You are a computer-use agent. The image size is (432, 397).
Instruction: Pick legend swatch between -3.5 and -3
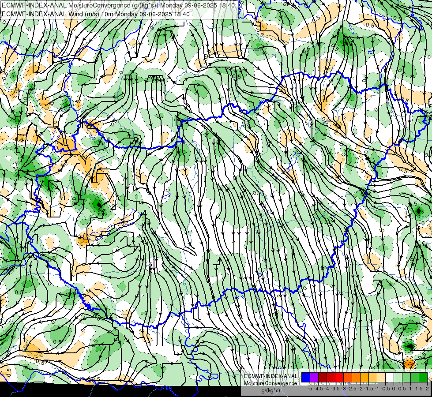[x=339, y=378]
